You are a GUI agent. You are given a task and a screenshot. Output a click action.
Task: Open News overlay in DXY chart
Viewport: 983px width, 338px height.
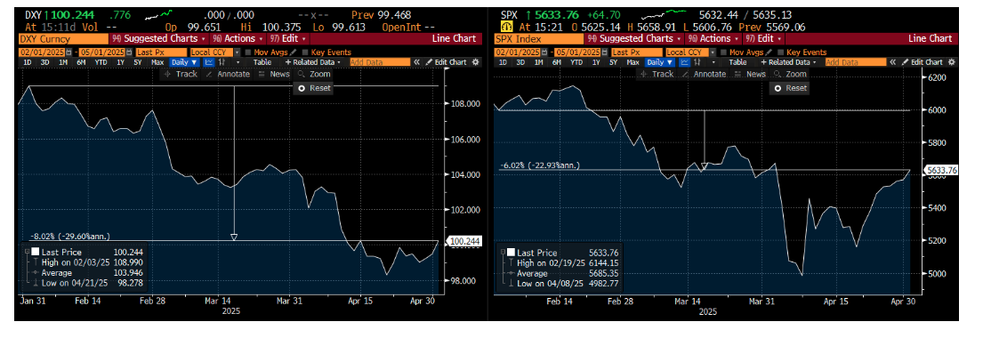tap(274, 74)
